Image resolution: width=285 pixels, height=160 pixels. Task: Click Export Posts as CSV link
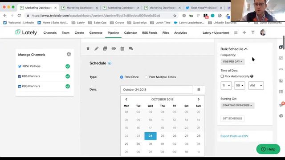[x=234, y=136]
